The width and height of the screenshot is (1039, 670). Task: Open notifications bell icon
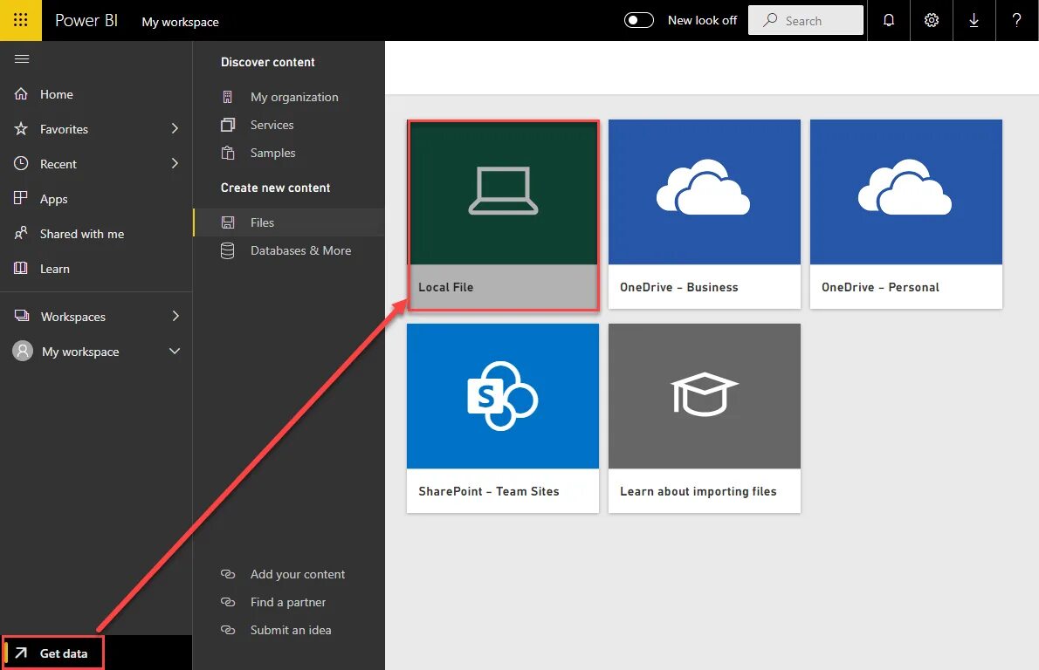889,21
